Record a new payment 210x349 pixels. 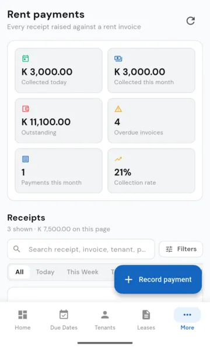click(158, 279)
